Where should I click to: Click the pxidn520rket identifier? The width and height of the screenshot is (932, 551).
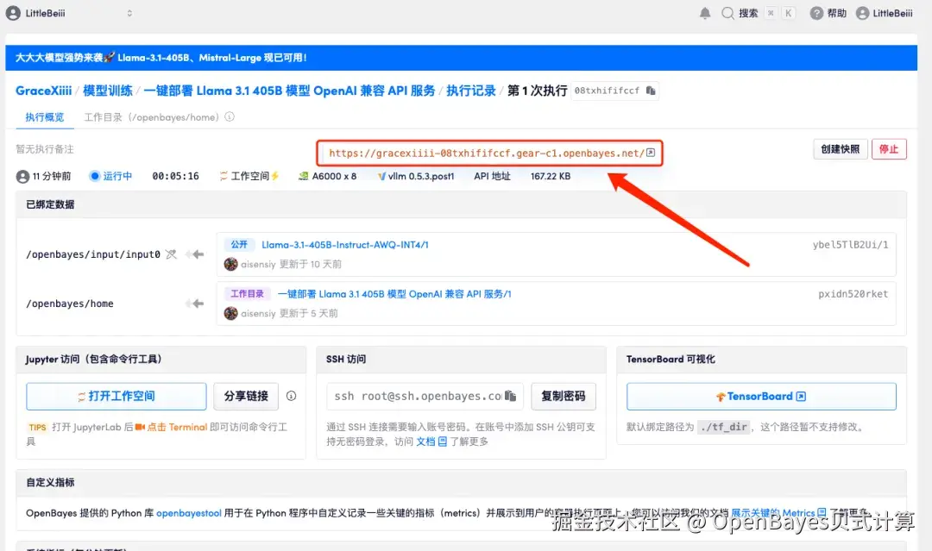click(853, 294)
